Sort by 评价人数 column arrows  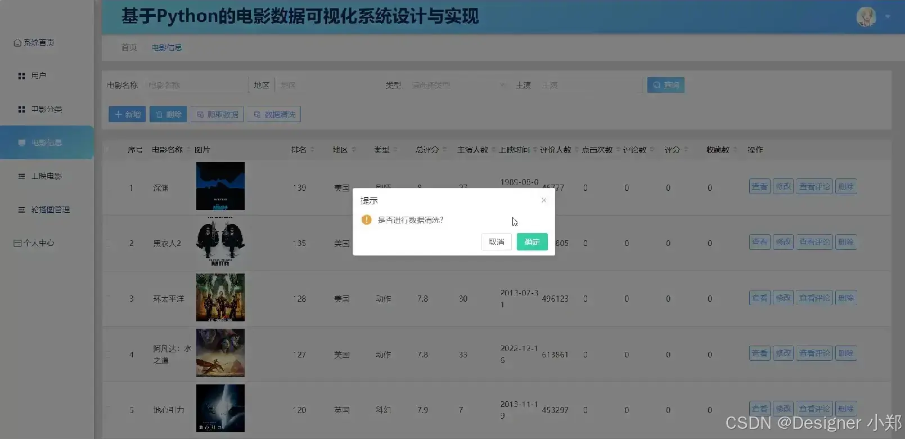point(577,150)
